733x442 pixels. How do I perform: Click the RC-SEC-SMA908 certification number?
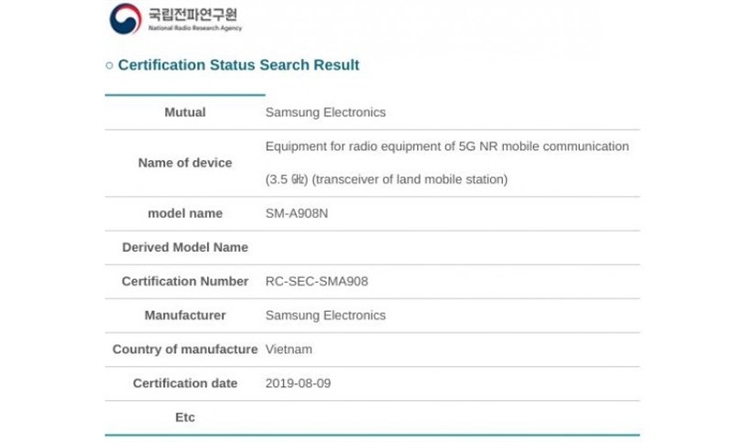pos(316,281)
